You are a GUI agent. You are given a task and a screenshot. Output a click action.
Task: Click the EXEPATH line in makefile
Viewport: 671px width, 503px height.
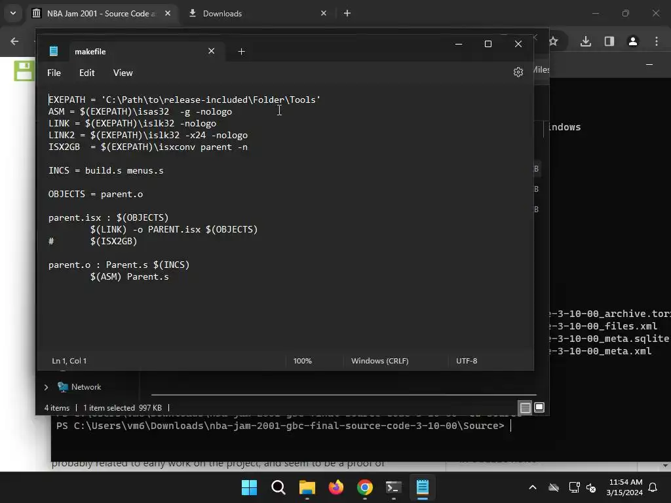184,100
